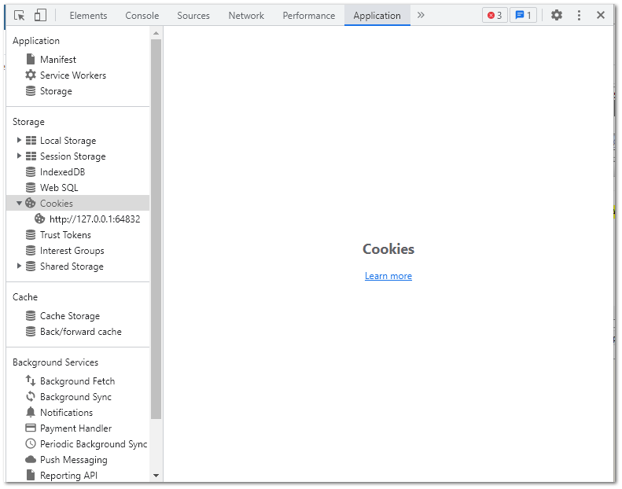Open Service Workers with the gear icon
Screen dimensions: 622x489
coord(72,75)
